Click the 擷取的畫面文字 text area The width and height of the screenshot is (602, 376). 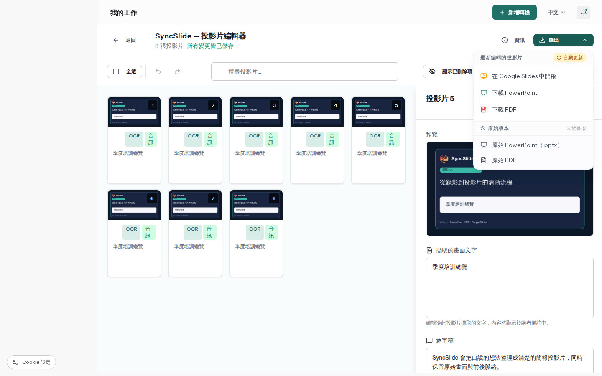coord(510,288)
